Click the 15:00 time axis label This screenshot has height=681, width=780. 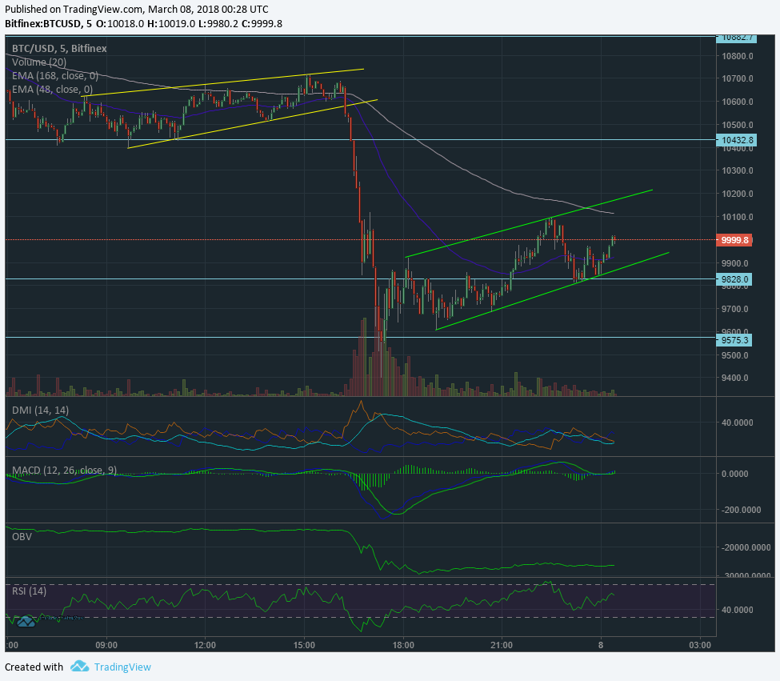[x=304, y=645]
